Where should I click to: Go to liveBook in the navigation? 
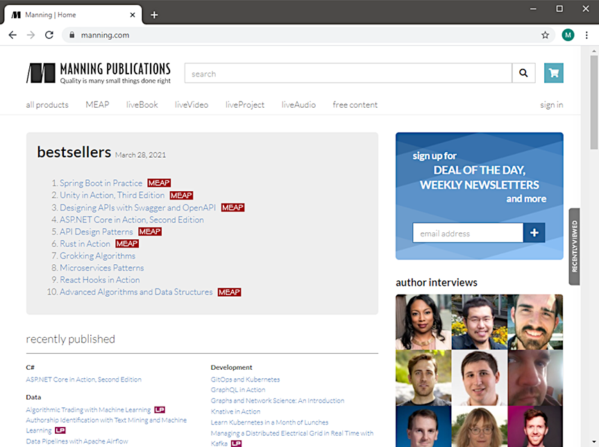tap(142, 104)
